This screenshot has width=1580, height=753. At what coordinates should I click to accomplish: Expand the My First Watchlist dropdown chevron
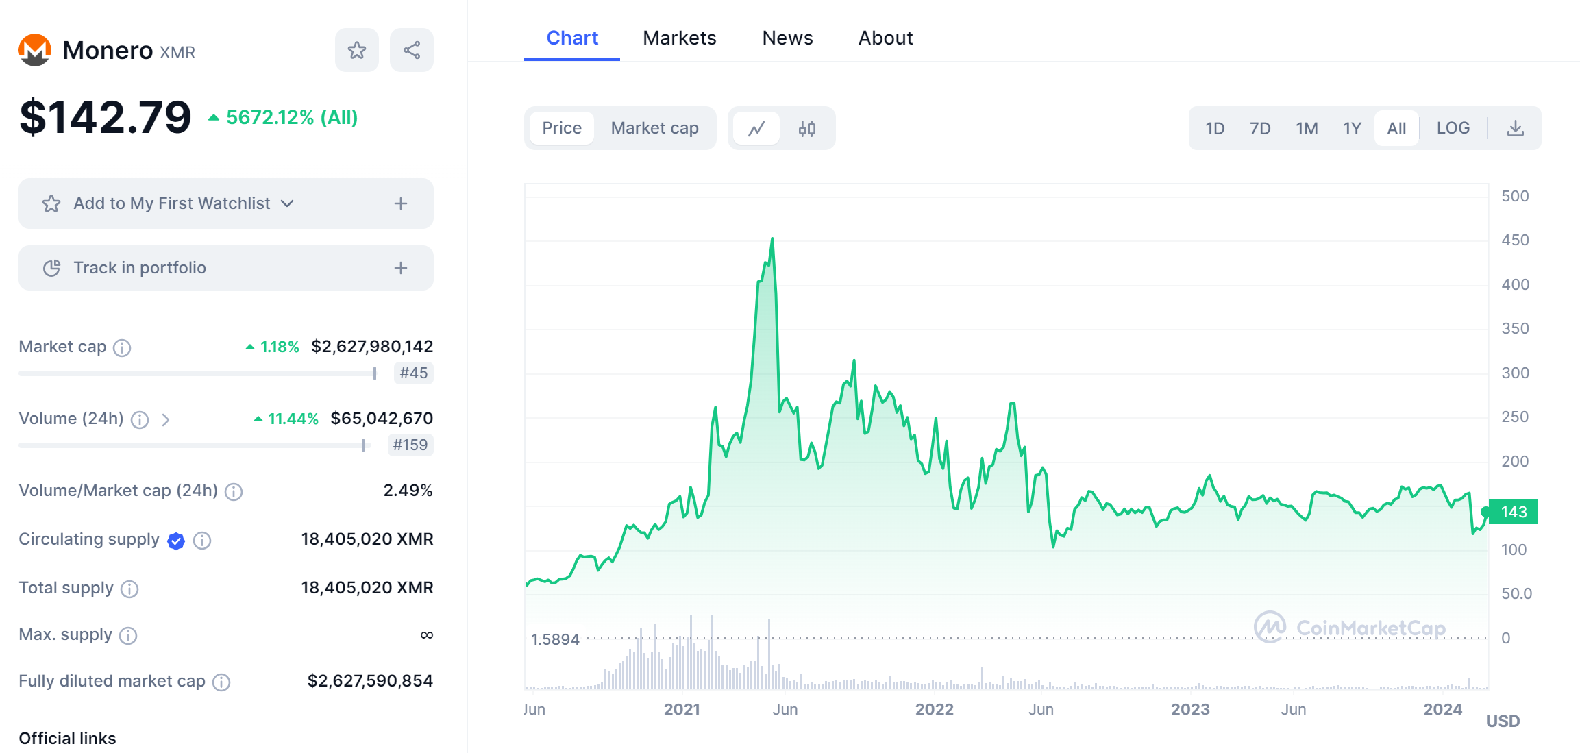point(288,203)
